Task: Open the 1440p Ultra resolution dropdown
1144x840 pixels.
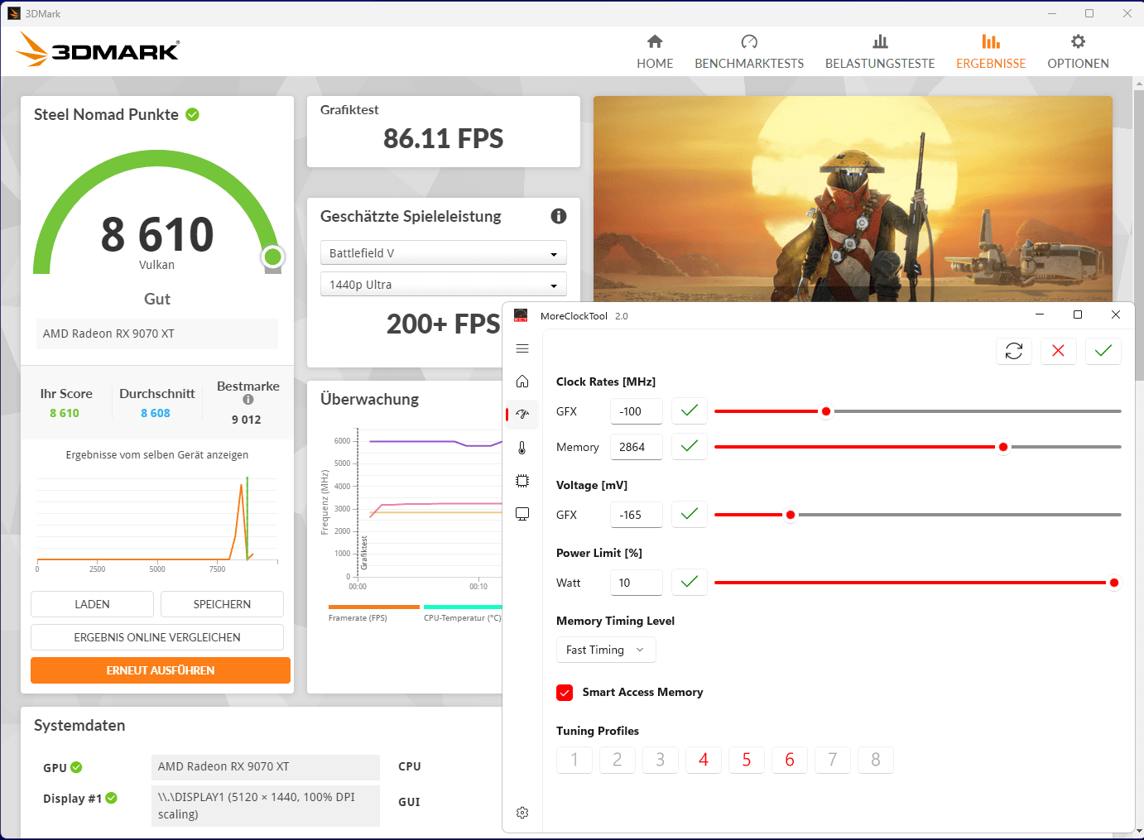Action: 444,285
